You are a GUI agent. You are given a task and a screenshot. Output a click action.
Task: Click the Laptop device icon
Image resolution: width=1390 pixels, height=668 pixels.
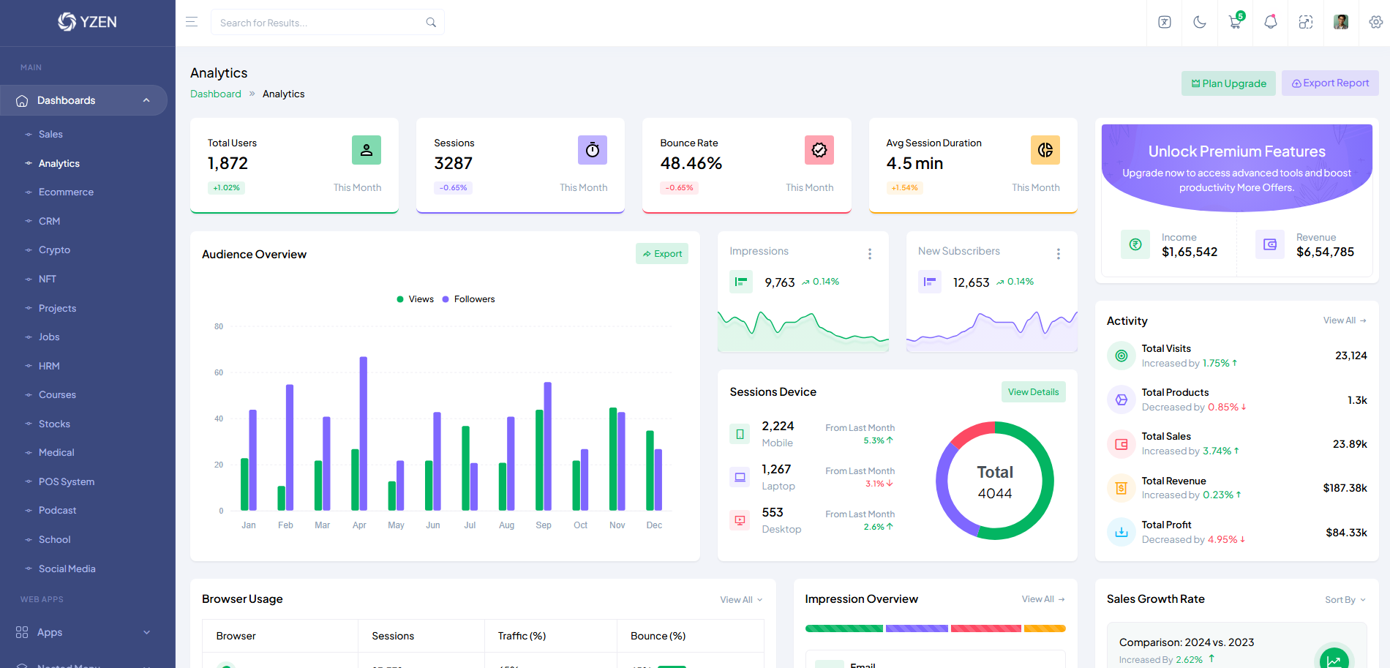pyautogui.click(x=740, y=477)
